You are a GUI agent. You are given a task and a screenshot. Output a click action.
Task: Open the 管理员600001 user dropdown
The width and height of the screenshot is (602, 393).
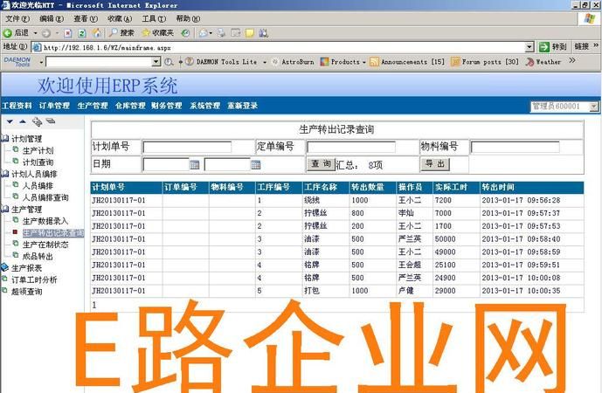[x=594, y=107]
